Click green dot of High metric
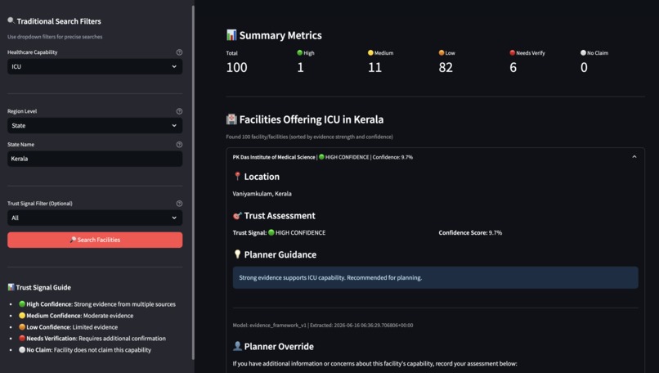This screenshot has width=659, height=373. point(300,52)
